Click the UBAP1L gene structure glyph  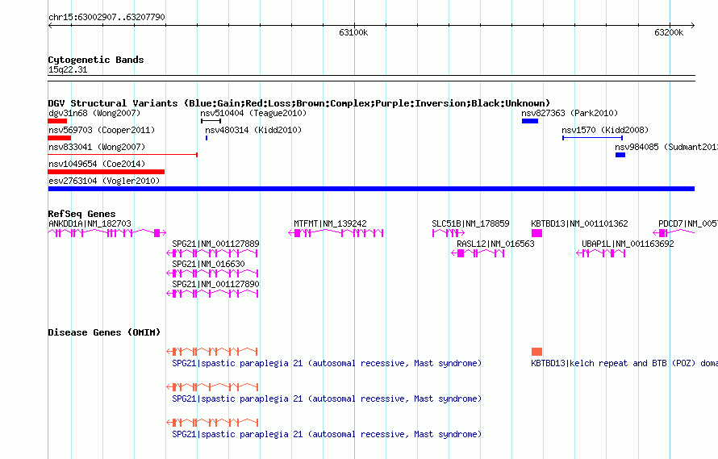pyautogui.click(x=600, y=253)
